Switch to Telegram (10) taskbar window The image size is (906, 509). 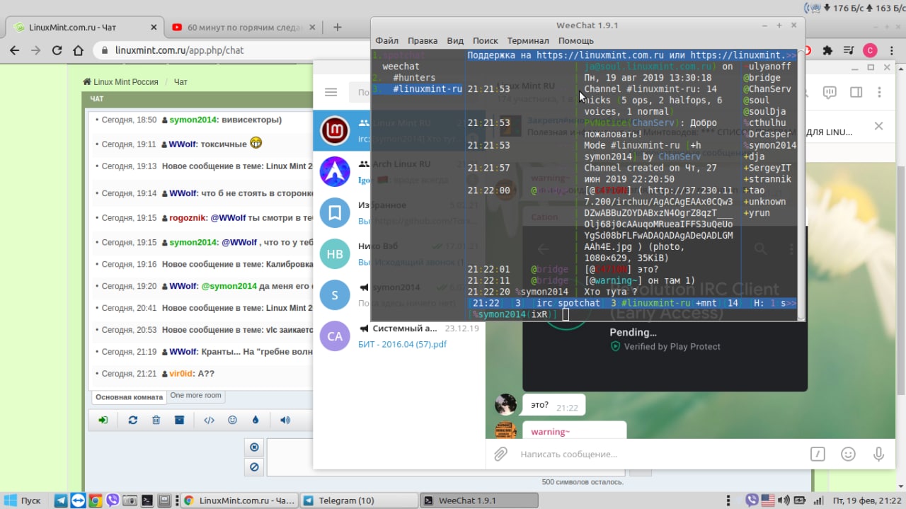[359, 501]
